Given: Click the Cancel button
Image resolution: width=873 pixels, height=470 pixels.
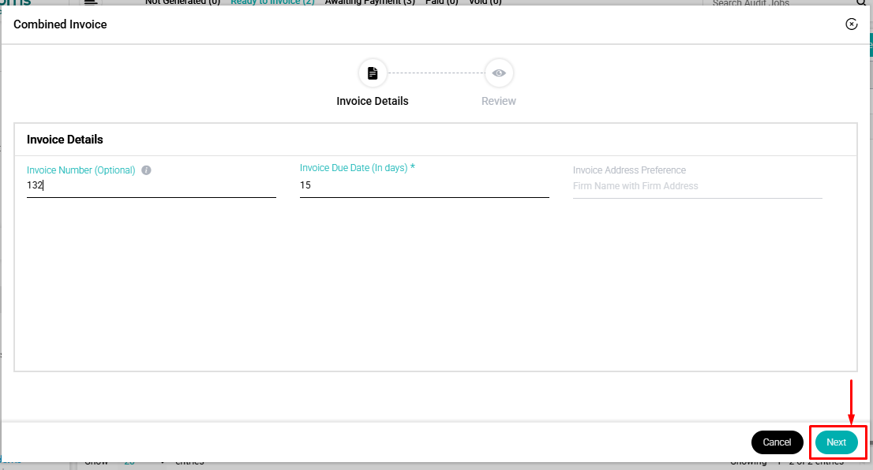Looking at the screenshot, I should pyautogui.click(x=777, y=442).
